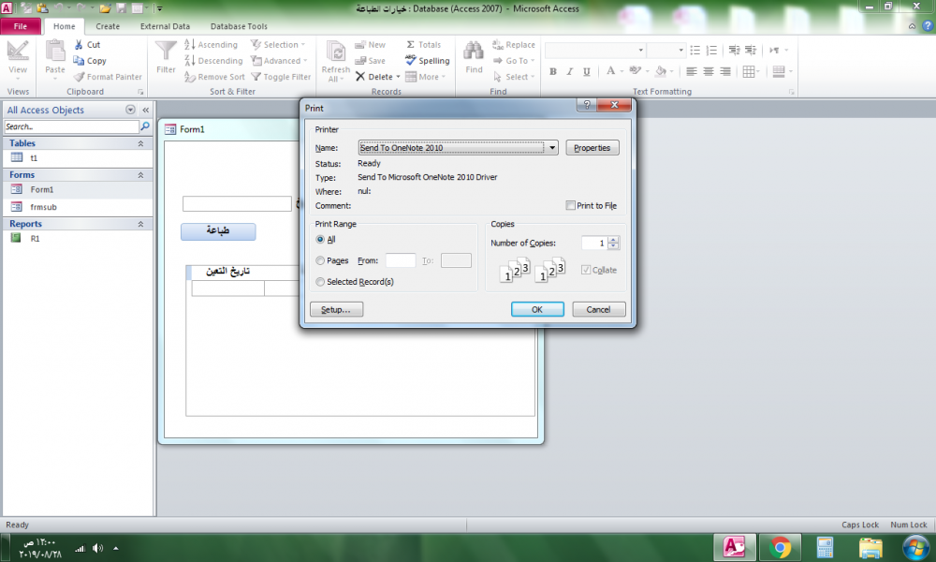Viewport: 936px width, 562px height.
Task: Switch to the Create ribbon tab
Action: 108,26
